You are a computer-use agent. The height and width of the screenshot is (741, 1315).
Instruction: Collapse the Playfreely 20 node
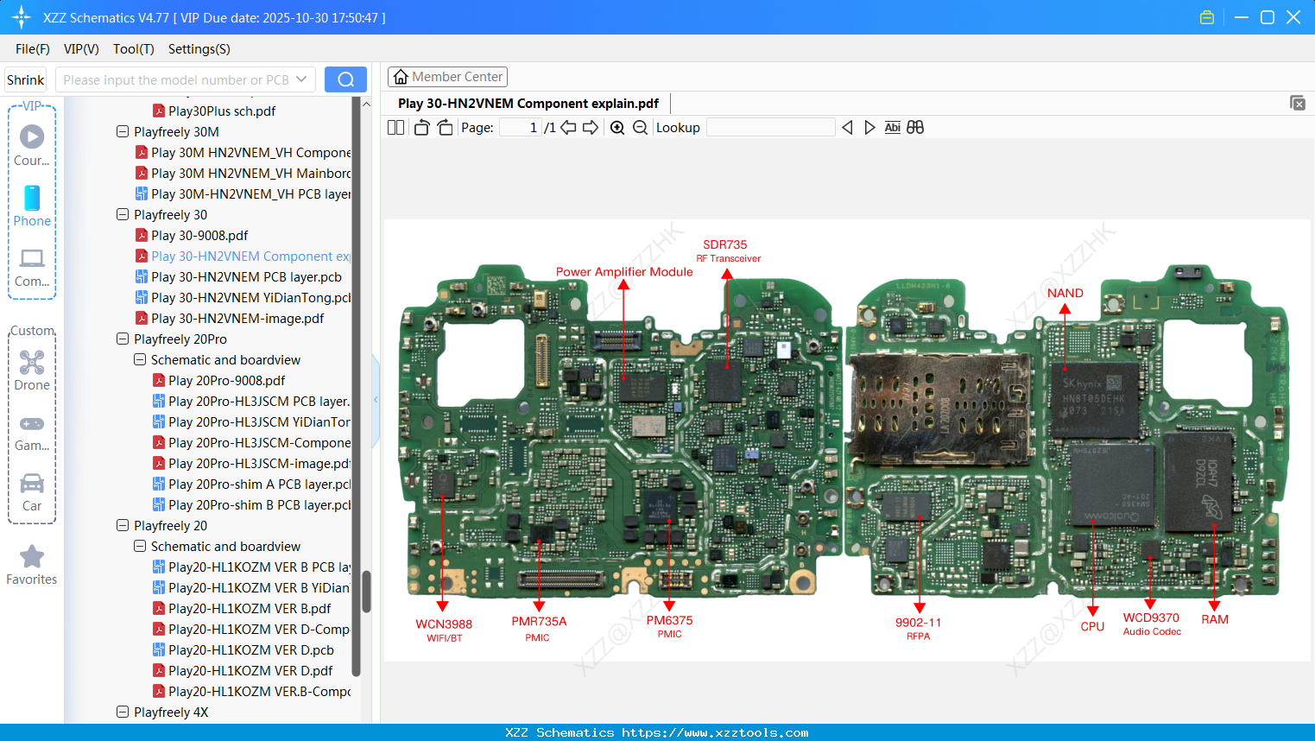[x=123, y=525]
